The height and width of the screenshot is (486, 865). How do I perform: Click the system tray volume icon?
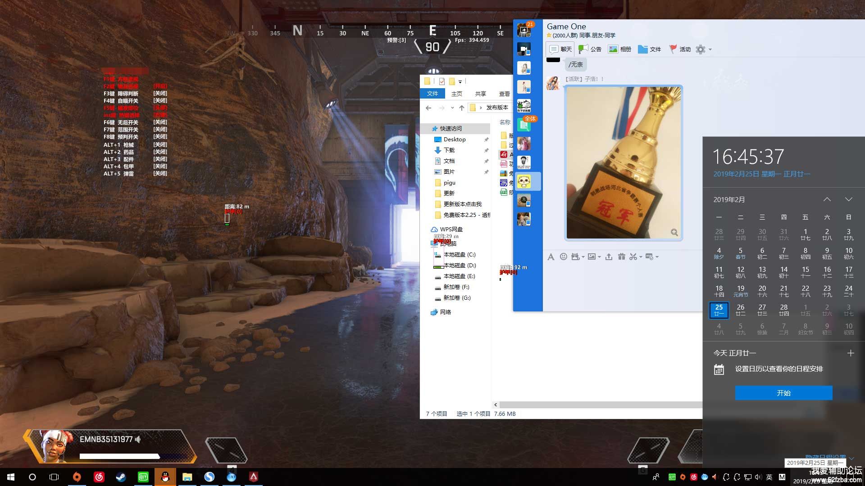tap(758, 477)
